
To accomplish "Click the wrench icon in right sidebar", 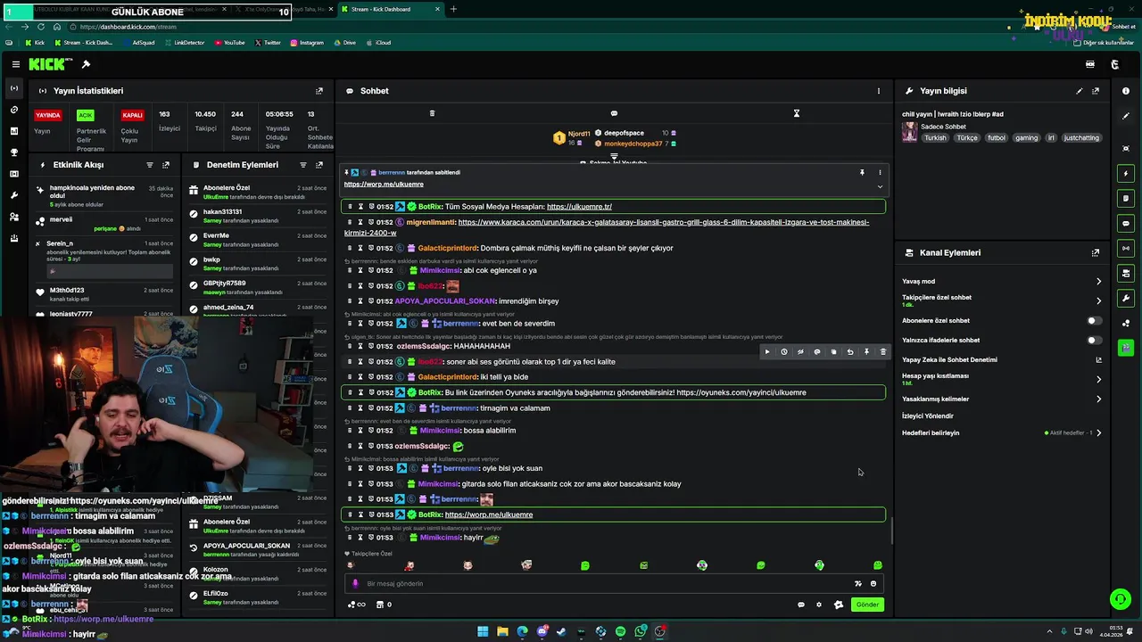I will click(x=1126, y=298).
